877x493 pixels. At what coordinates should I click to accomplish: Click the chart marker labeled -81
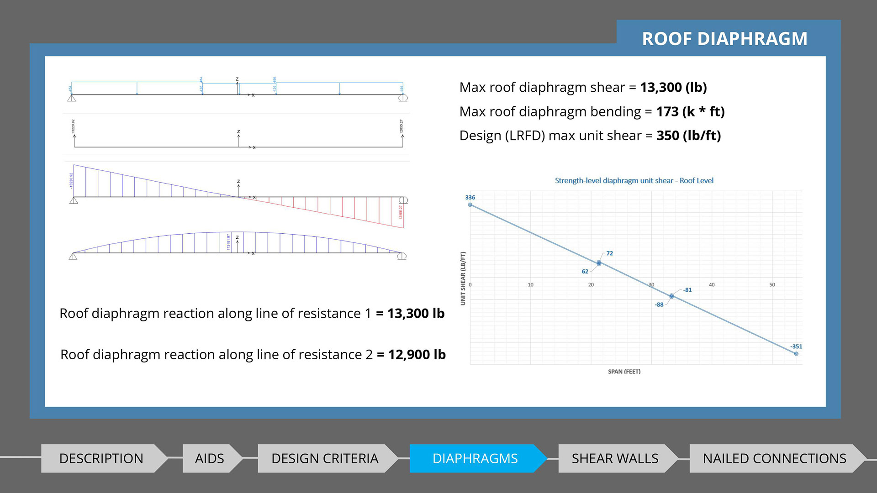tap(671, 296)
